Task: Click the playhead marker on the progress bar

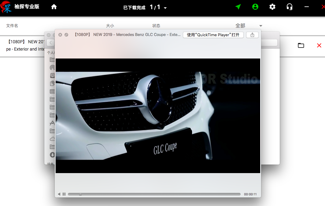Action: (80, 194)
